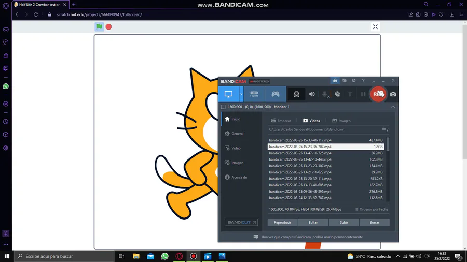The image size is (467, 262).
Task: Click the Subir button
Action: tap(344, 222)
